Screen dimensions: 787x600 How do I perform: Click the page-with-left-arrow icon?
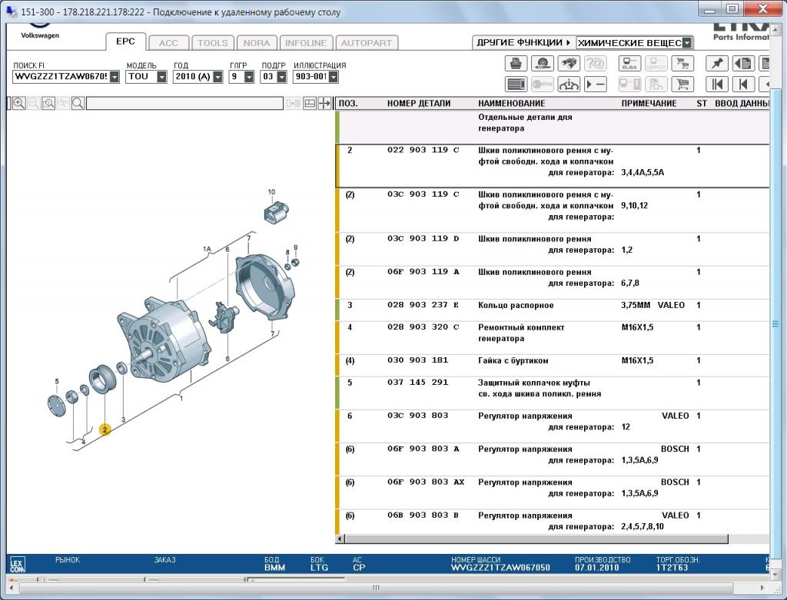(x=743, y=64)
